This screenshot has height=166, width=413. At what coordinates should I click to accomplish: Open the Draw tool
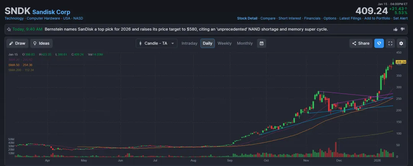17,44
